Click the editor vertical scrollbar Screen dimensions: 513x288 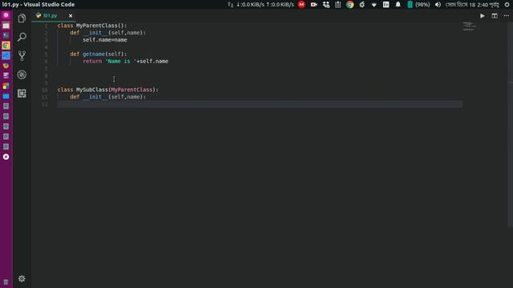tap(511, 124)
